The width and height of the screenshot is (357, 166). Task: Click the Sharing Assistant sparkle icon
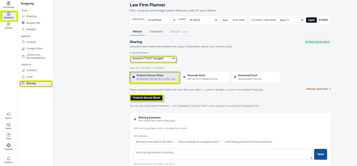tap(135, 119)
